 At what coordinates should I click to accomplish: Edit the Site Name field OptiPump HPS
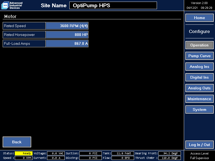click(113, 5)
